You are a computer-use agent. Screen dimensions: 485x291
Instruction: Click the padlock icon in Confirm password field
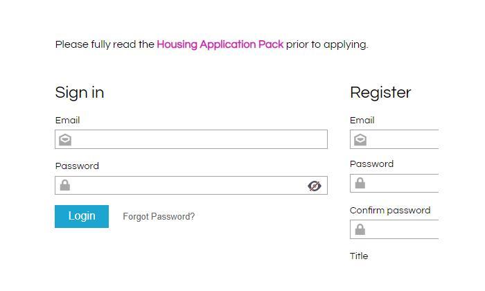[360, 229]
